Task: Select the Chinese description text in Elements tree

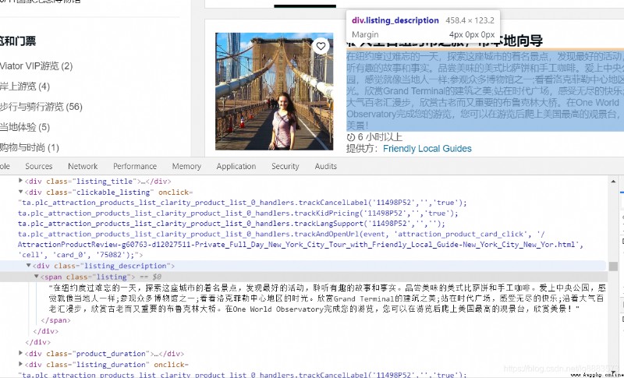Action: (x=327, y=298)
